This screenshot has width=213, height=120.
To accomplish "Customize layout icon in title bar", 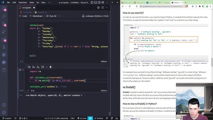I will click(103, 2).
